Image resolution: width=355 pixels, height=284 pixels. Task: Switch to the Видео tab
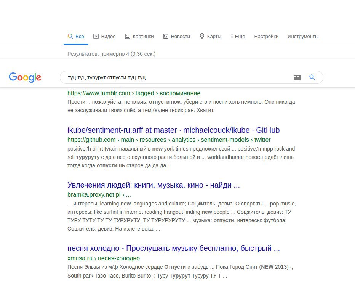(x=104, y=37)
